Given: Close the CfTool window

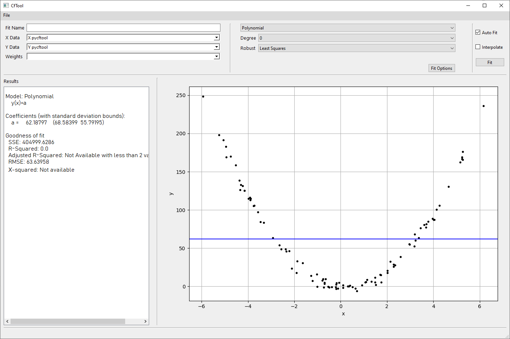Looking at the screenshot, I should 501,5.
